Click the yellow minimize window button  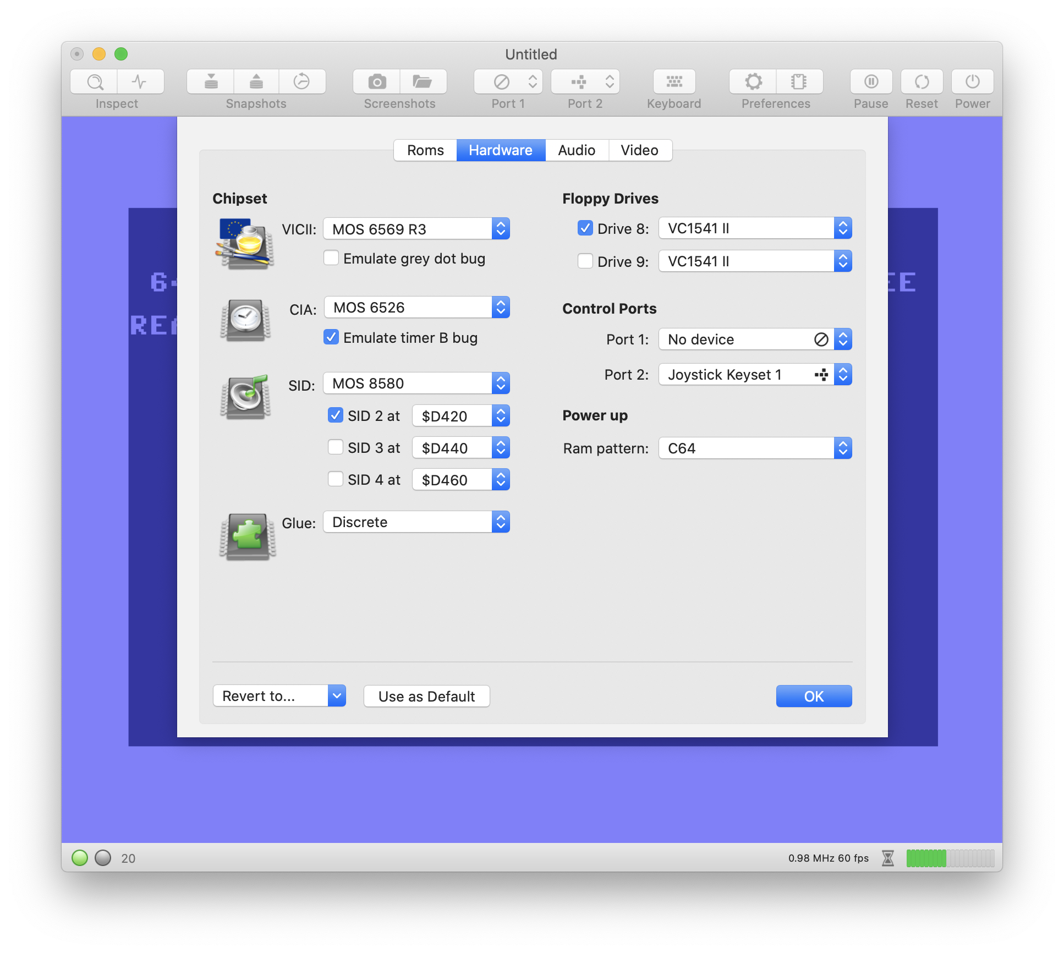[99, 54]
